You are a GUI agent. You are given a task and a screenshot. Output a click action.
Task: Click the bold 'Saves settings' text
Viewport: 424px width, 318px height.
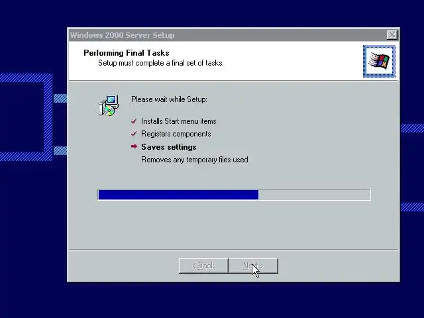pyautogui.click(x=169, y=147)
